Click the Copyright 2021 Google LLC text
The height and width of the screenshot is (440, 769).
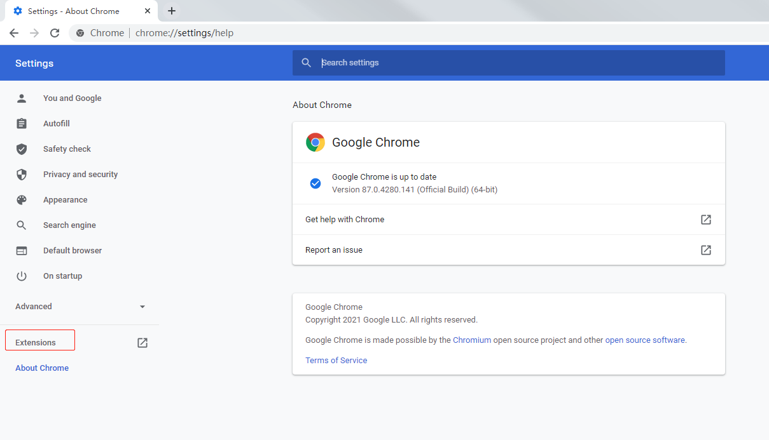391,320
